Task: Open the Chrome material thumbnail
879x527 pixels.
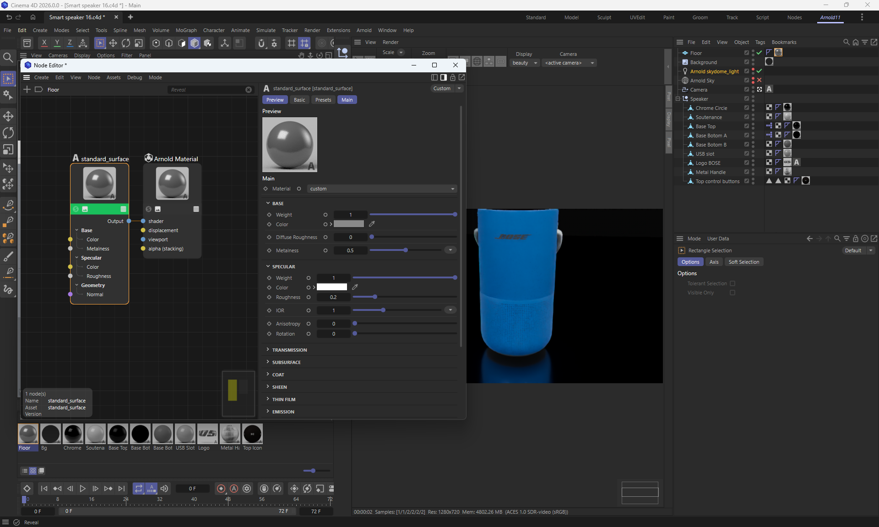Action: 73,434
